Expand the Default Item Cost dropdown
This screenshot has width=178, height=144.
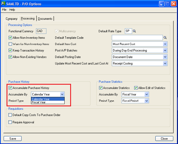[165, 44]
